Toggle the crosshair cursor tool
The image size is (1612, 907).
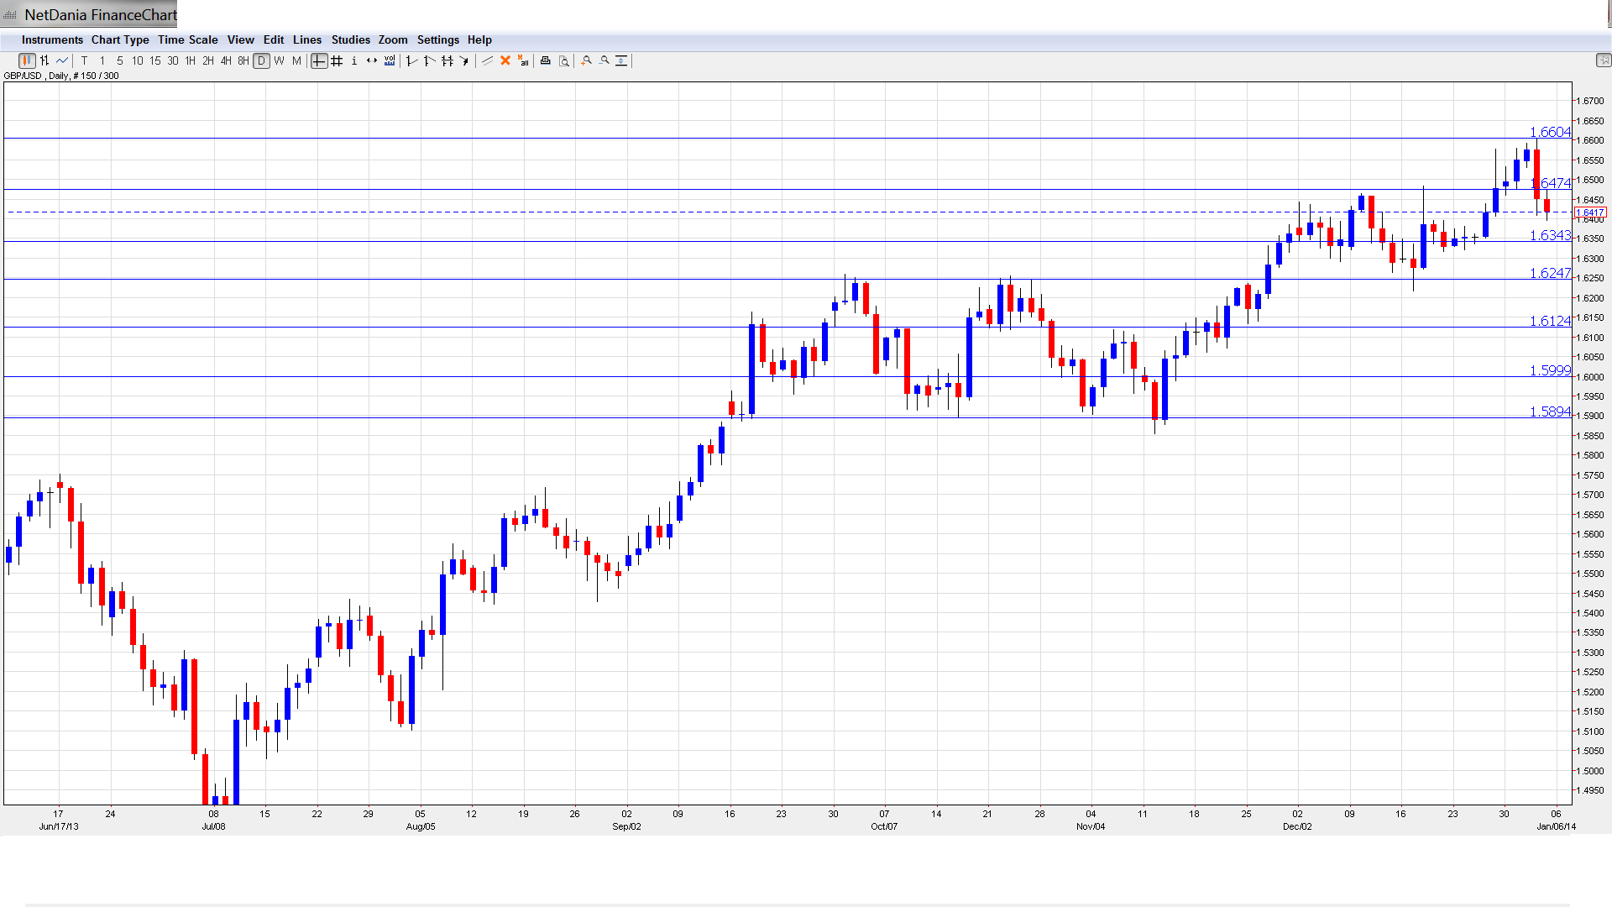click(x=319, y=60)
